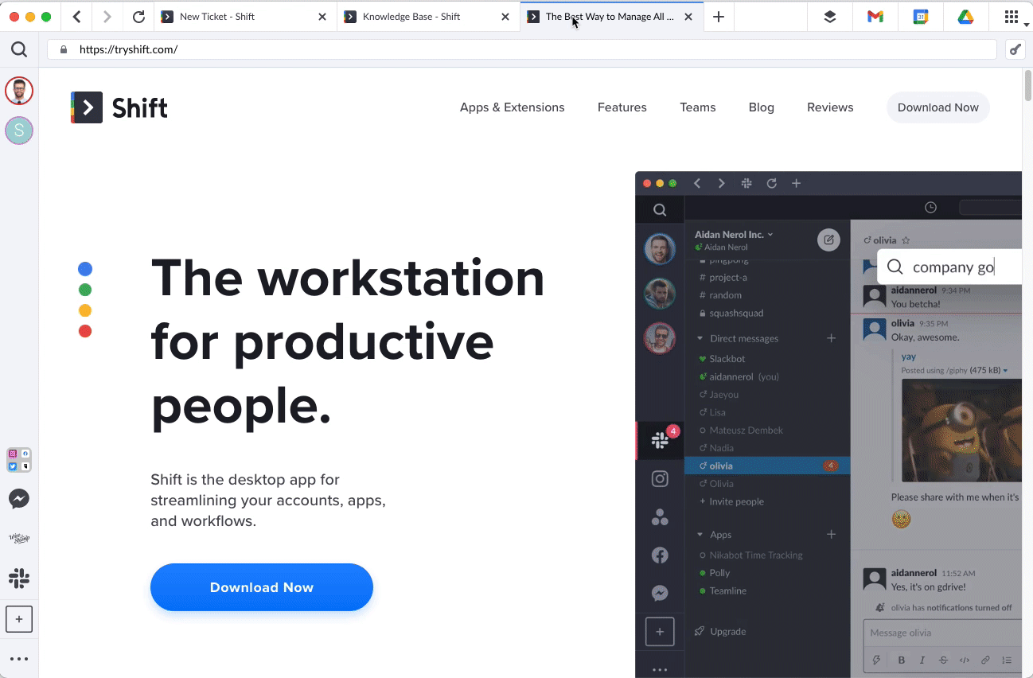This screenshot has width=1033, height=678.
Task: Open Apps & Extensions in site navigation
Action: tap(512, 107)
